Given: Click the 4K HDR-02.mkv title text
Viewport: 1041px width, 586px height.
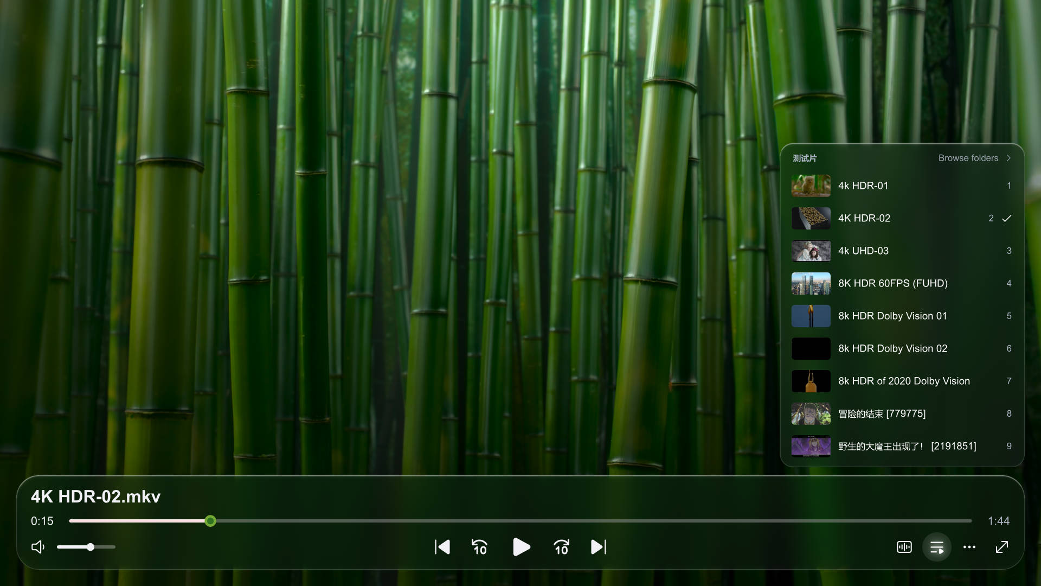Looking at the screenshot, I should click(x=95, y=496).
